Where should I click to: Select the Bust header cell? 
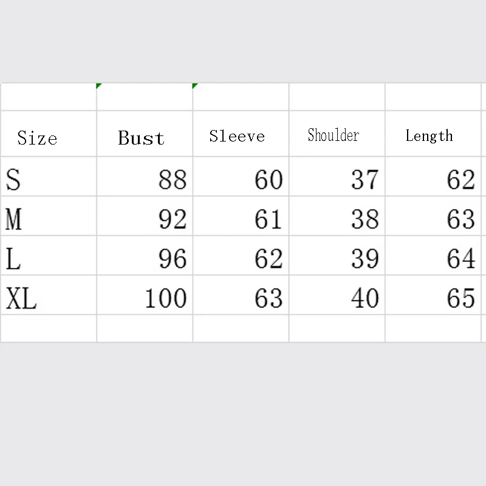pyautogui.click(x=145, y=134)
